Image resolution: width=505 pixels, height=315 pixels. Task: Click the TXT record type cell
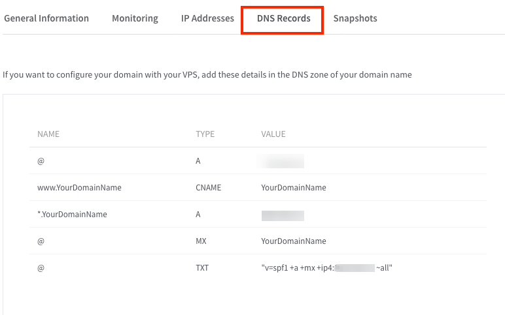pos(202,268)
